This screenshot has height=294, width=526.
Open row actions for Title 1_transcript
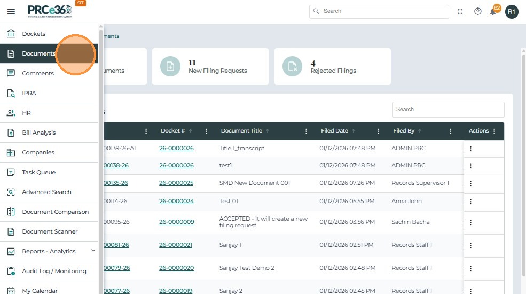click(x=470, y=149)
